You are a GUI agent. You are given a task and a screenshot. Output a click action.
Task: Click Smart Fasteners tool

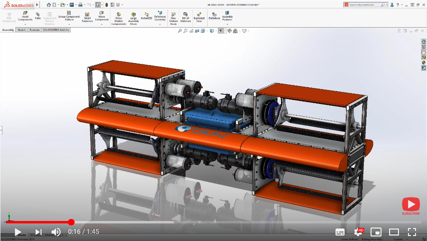click(87, 17)
